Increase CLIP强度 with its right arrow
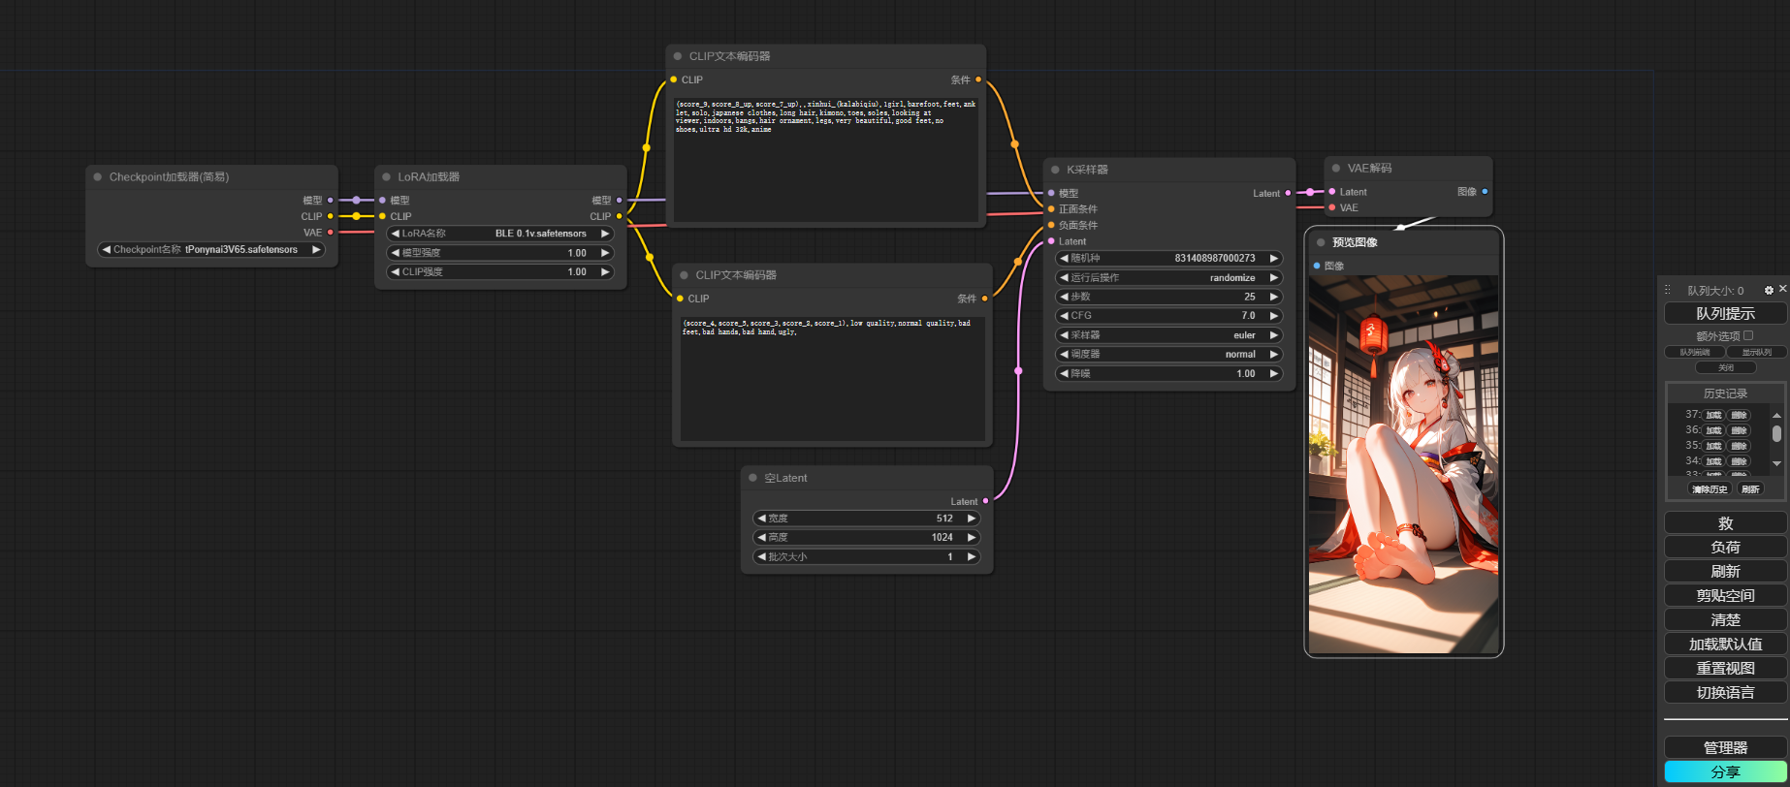The image size is (1790, 787). tap(606, 272)
